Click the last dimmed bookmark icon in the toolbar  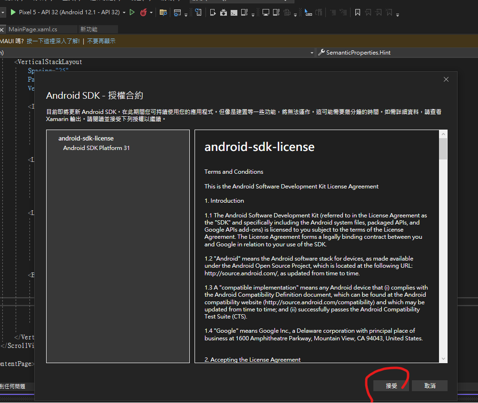[389, 12]
